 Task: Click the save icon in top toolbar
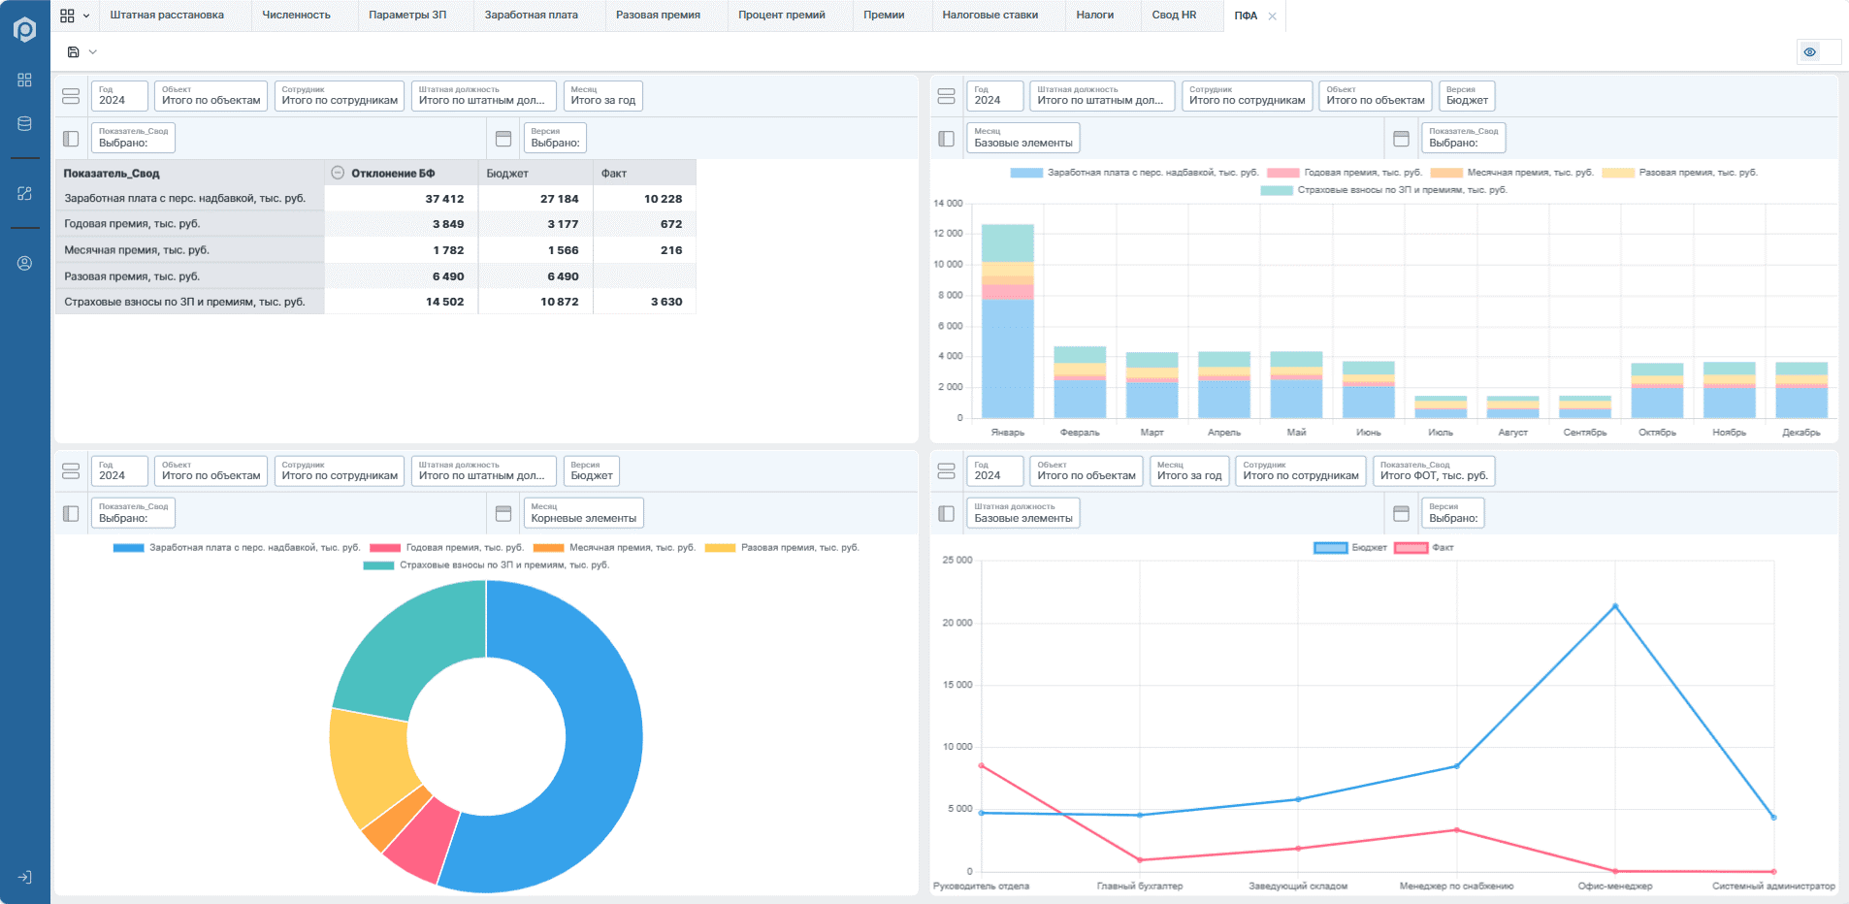74,52
